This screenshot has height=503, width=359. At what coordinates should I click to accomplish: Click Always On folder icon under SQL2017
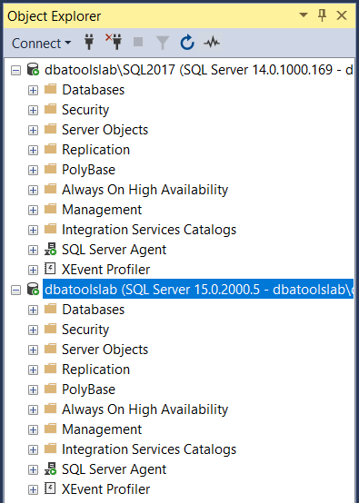50,189
